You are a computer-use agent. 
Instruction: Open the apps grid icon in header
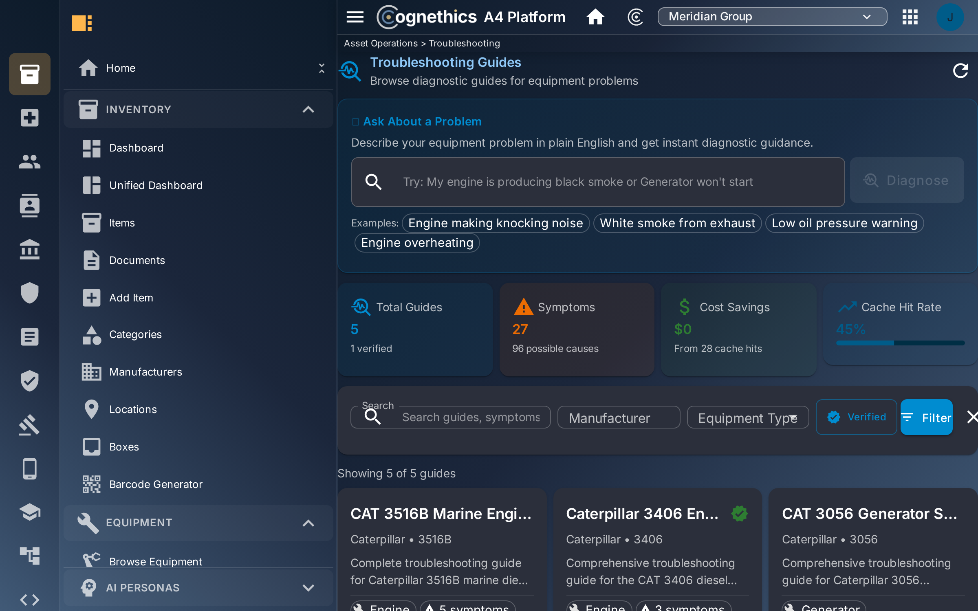(910, 17)
